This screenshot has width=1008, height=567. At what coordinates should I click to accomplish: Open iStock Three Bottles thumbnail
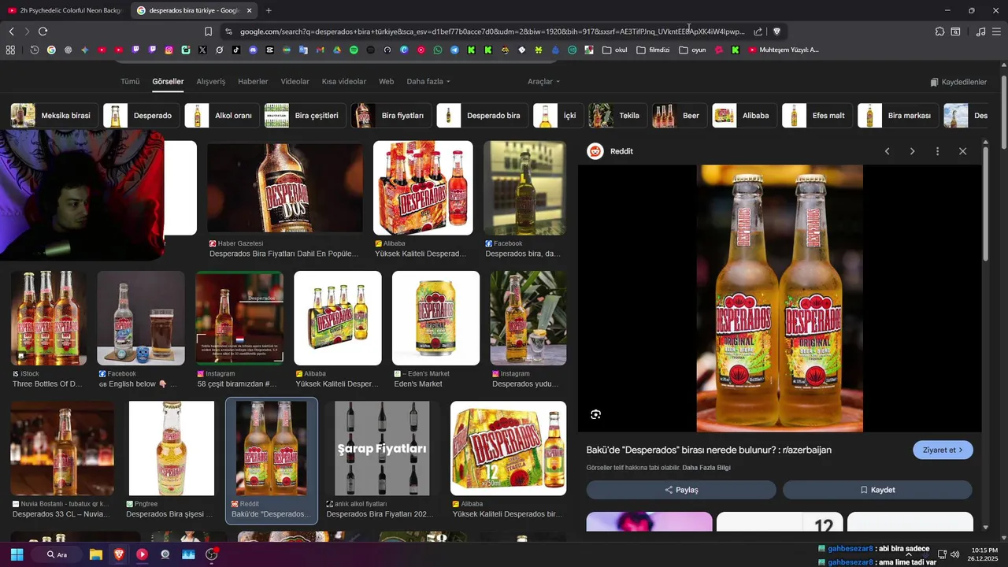[49, 318]
